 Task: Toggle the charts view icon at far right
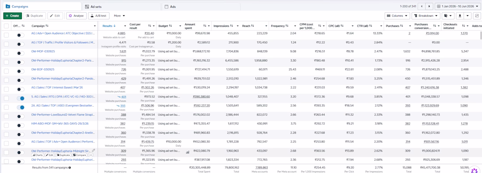[x=477, y=16]
